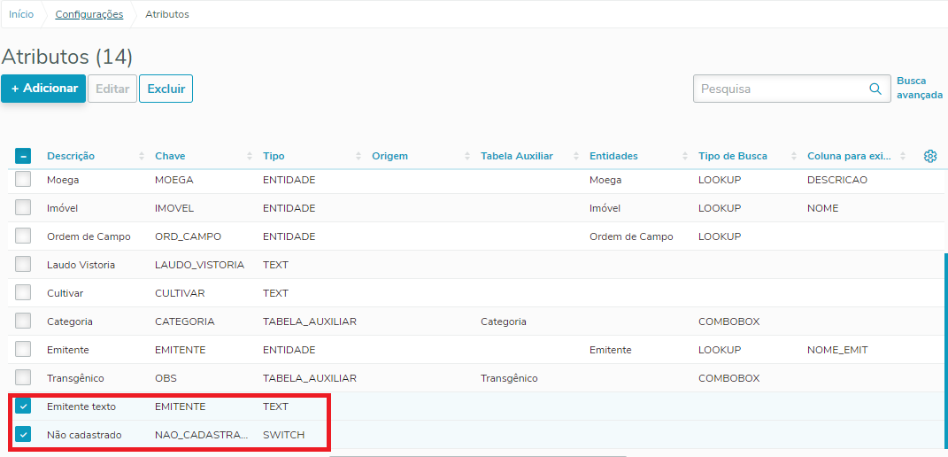948x457 pixels.
Task: Click the + Adicionar button
Action: pyautogui.click(x=43, y=89)
